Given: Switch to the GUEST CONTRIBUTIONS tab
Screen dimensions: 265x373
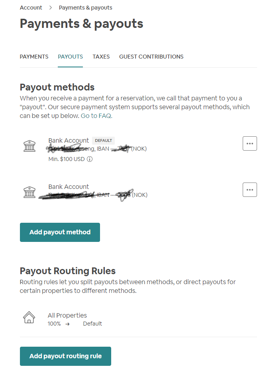Looking at the screenshot, I should pyautogui.click(x=151, y=57).
